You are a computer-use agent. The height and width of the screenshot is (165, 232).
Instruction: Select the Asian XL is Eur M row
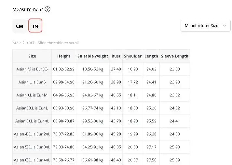[32, 95]
